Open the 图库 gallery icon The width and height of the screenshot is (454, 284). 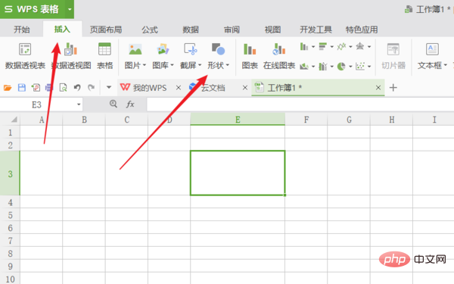point(163,56)
